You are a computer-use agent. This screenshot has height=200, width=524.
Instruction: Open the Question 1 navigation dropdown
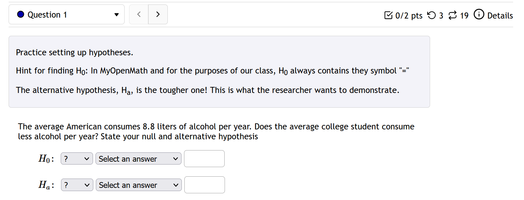[66, 14]
